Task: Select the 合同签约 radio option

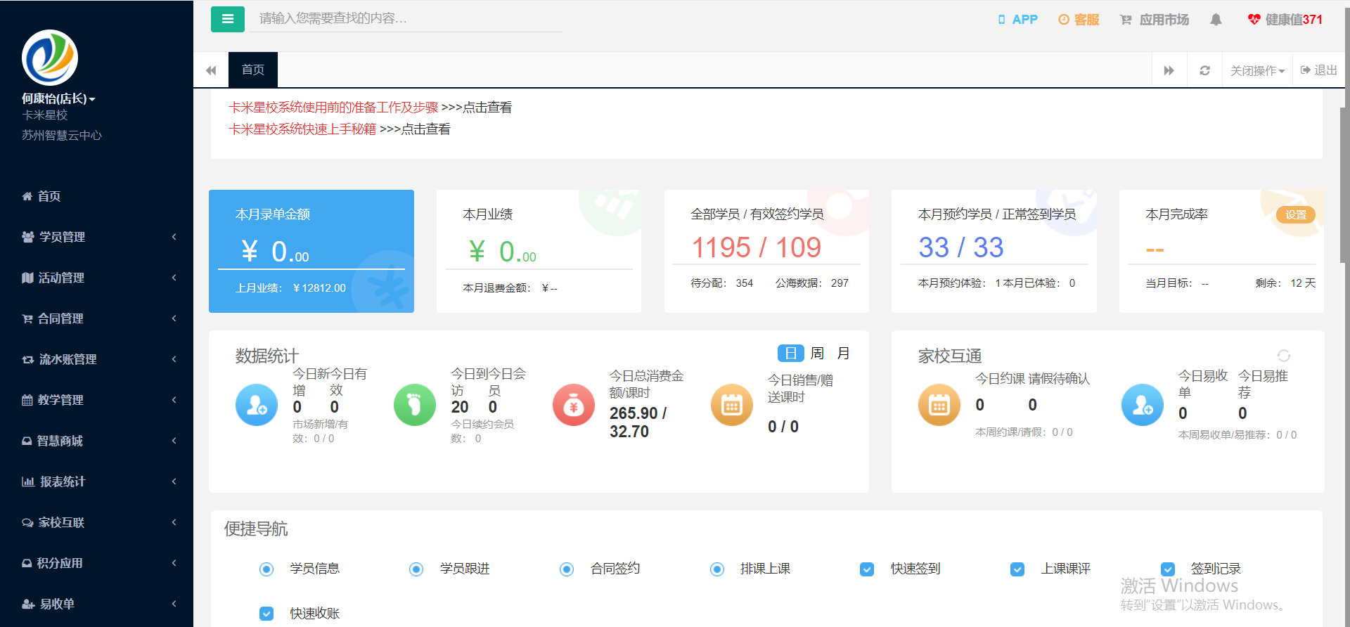Action: [x=567, y=569]
